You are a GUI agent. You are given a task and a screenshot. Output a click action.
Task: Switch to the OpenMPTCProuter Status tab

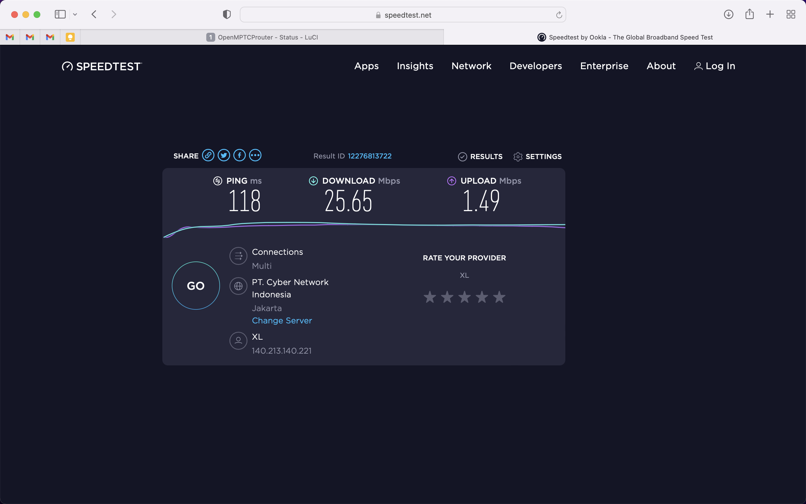[x=262, y=37]
